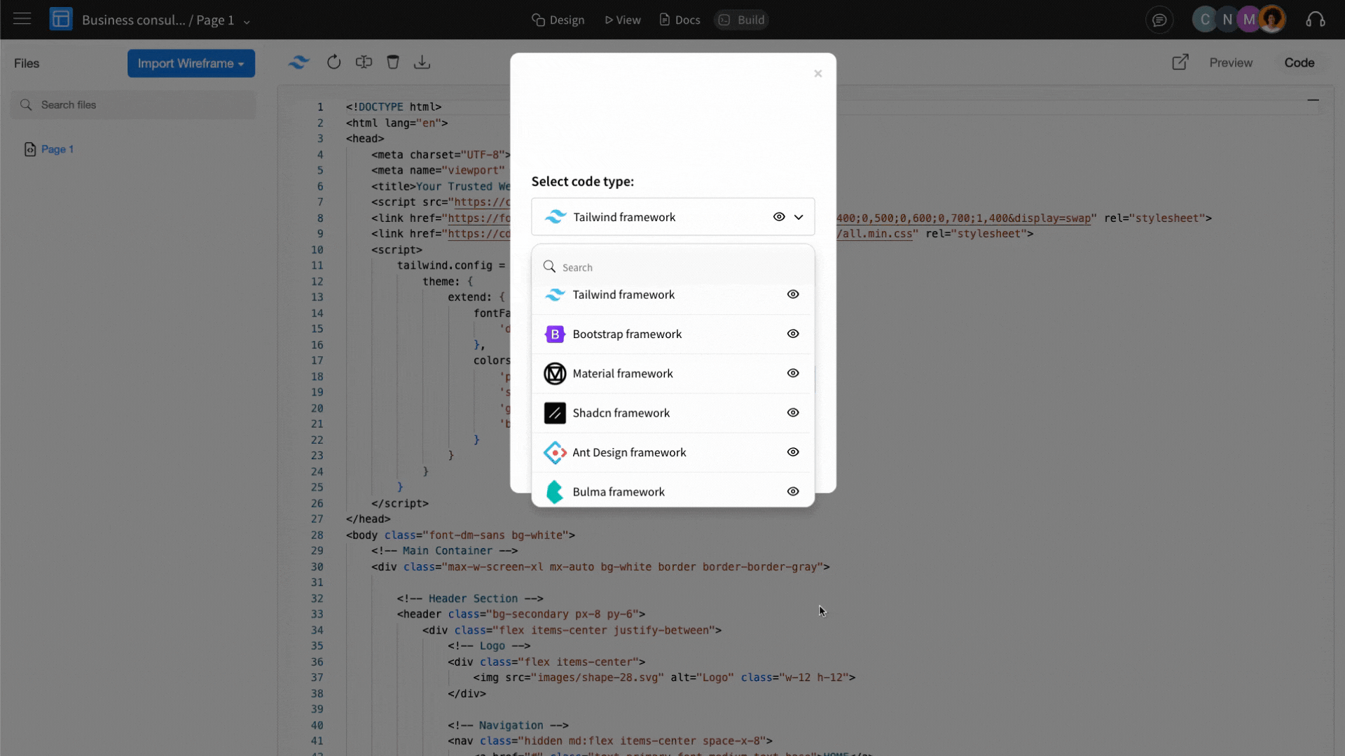Toggle the eye icon for Bootstrap framework

tap(793, 334)
